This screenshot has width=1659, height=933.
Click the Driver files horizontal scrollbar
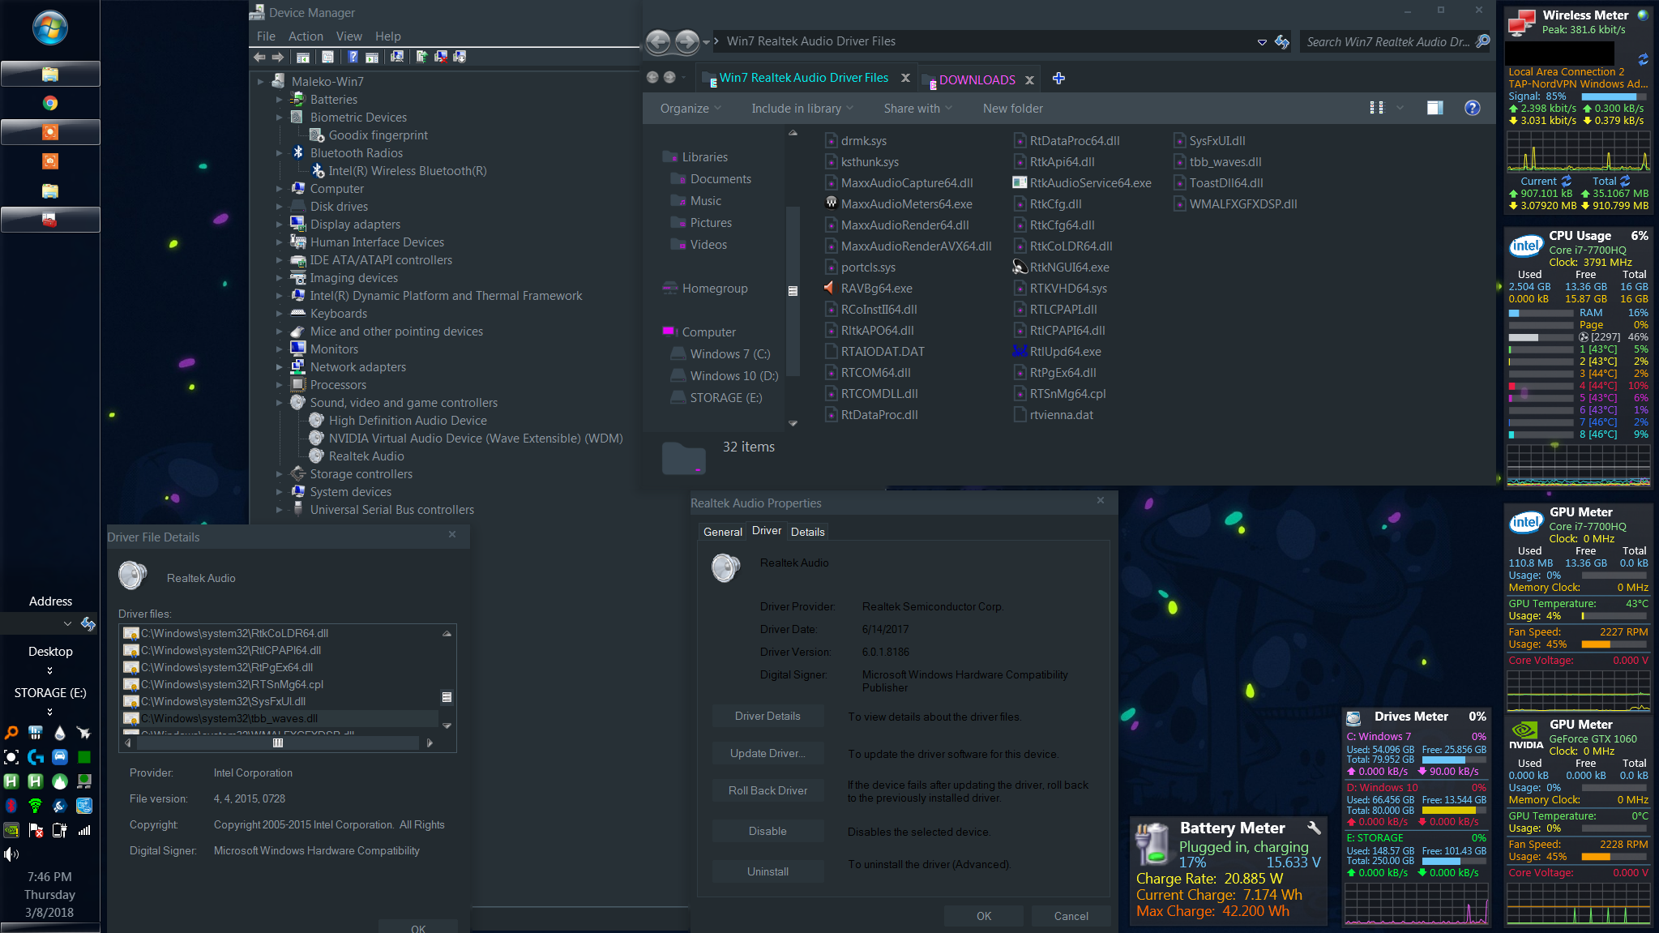click(x=278, y=743)
